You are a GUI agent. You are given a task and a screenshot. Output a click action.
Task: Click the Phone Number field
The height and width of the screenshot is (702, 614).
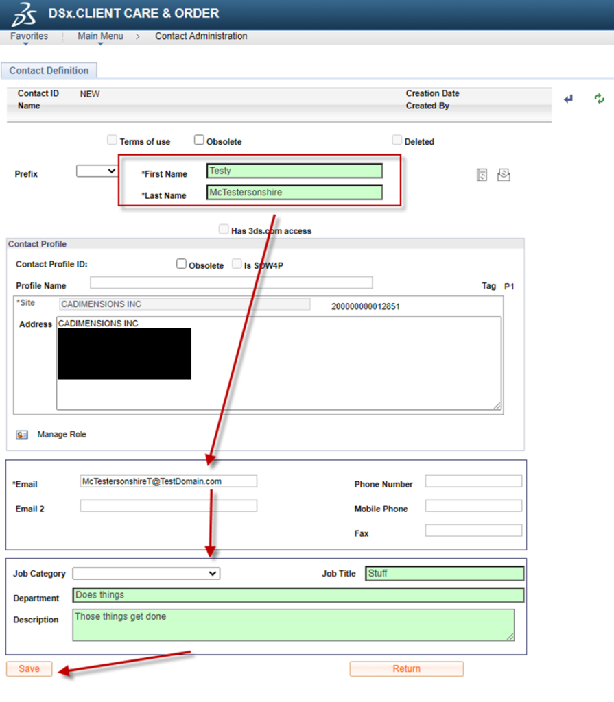[474, 481]
